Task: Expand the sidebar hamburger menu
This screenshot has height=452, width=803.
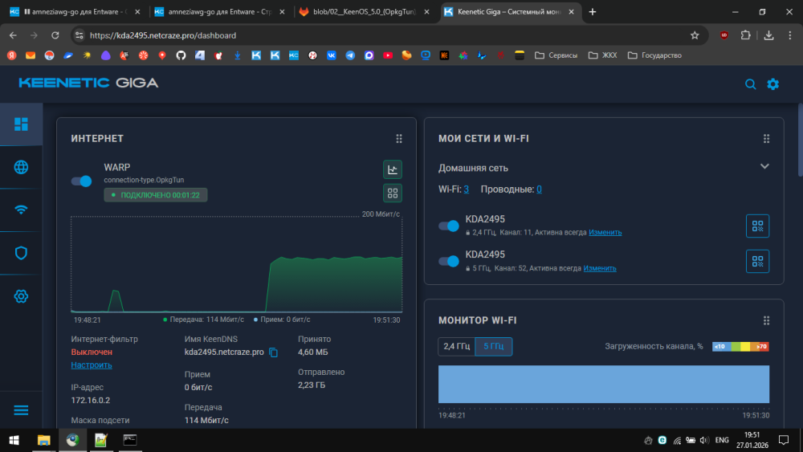Action: click(21, 409)
